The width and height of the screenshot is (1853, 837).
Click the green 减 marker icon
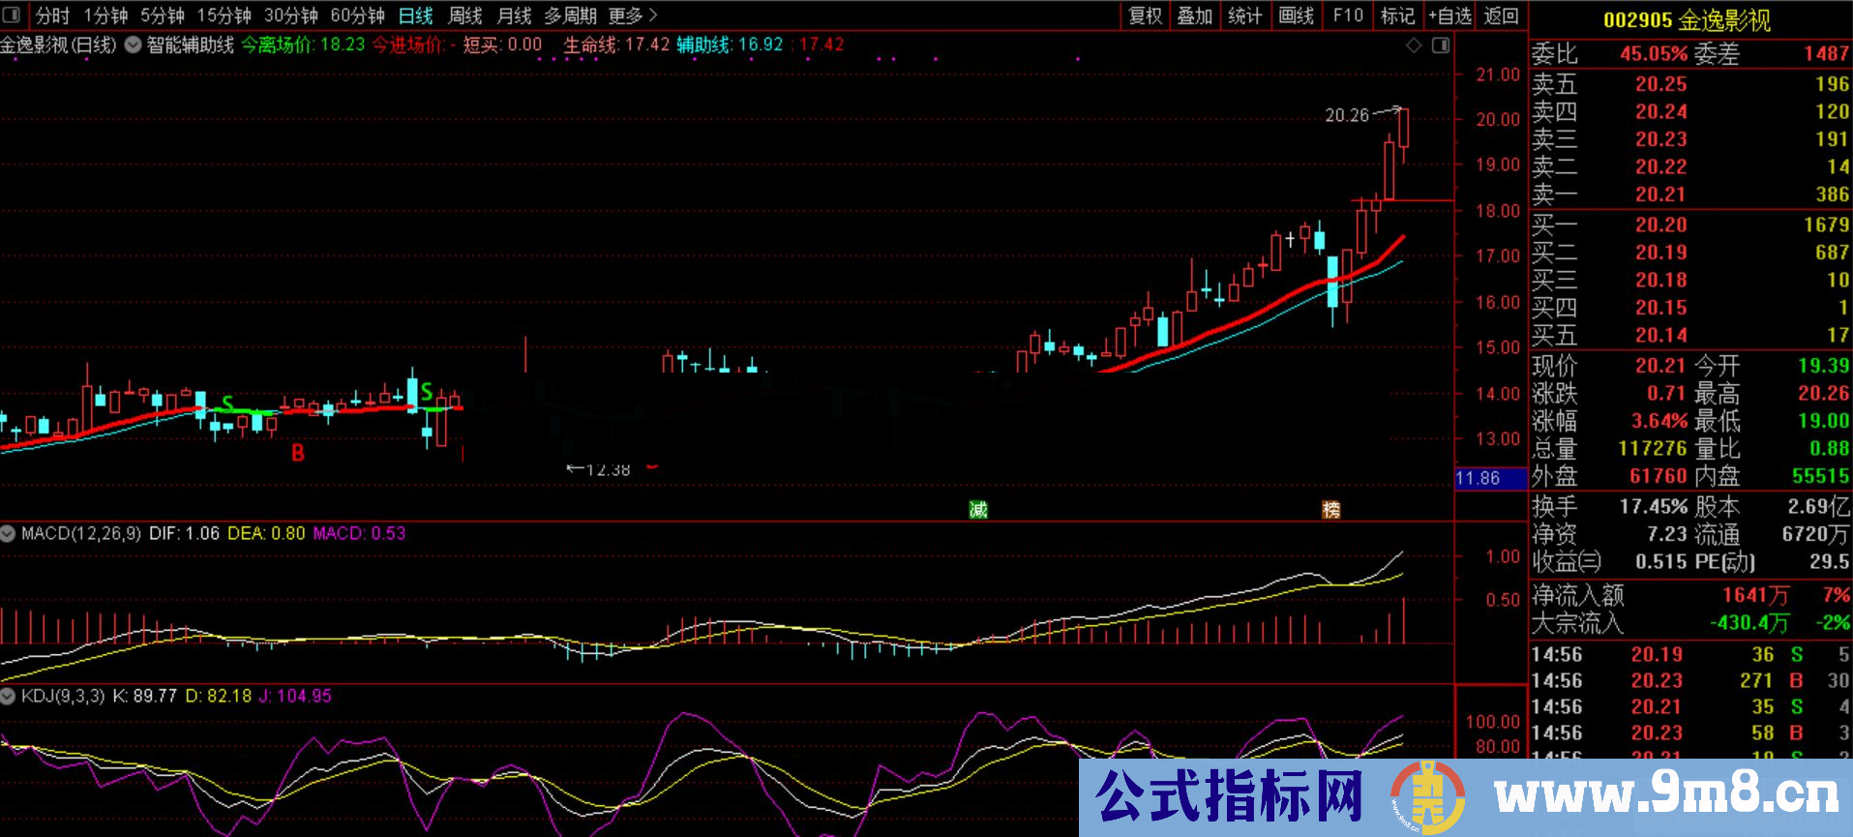tap(978, 510)
